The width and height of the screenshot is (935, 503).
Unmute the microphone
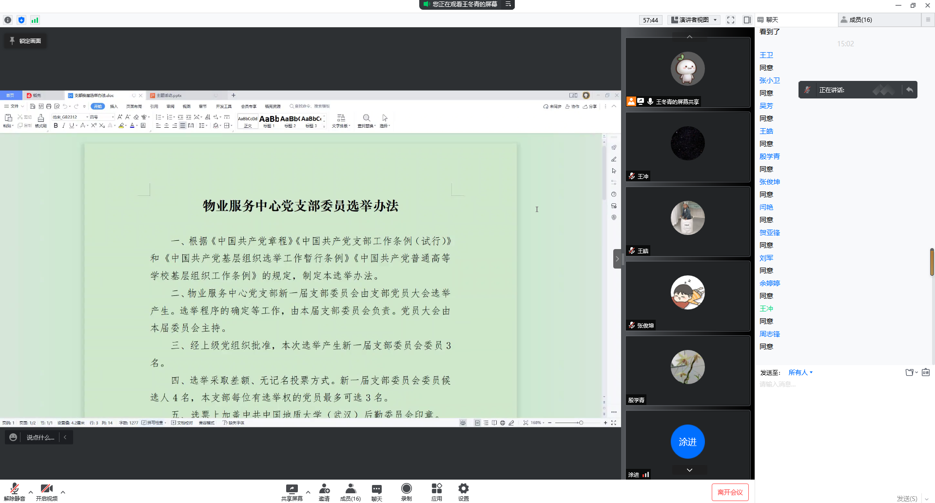pos(14,489)
